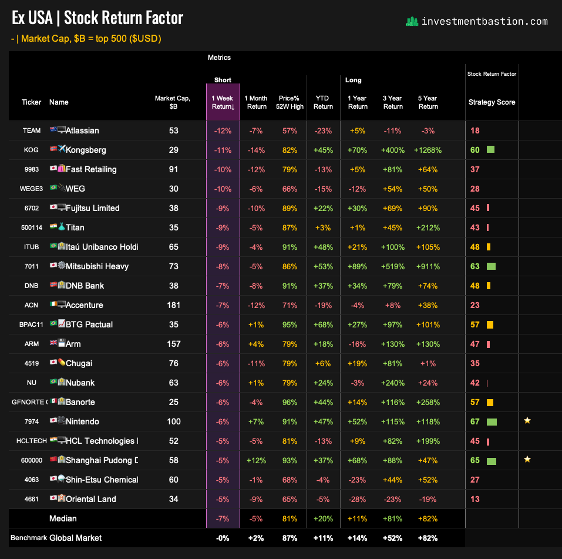Screen dimensions: 562x559
Task: Click the Japan flag next to Chugai
Action: (x=53, y=362)
